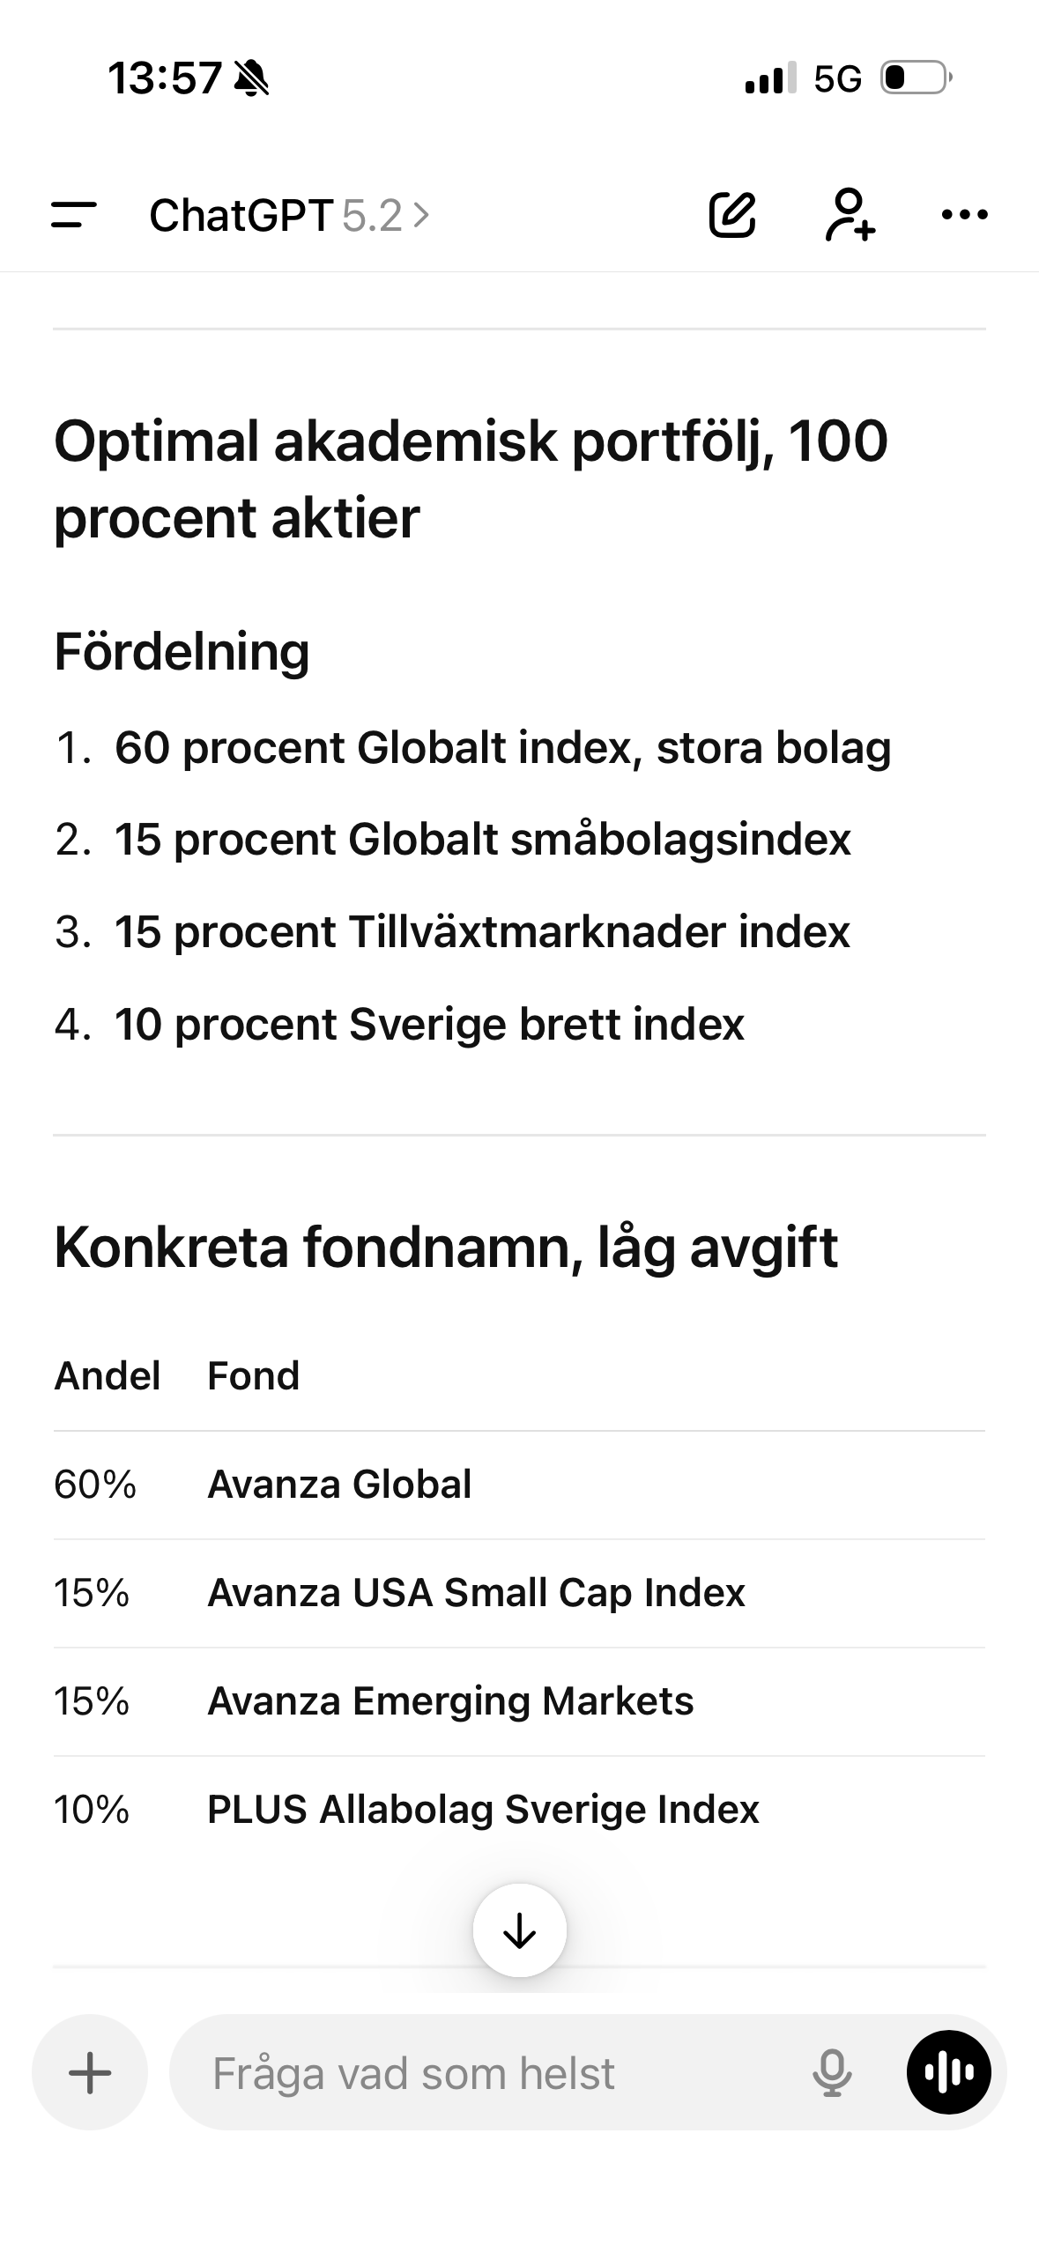
Task: Start voice mode with waveform button
Action: [948, 2072]
